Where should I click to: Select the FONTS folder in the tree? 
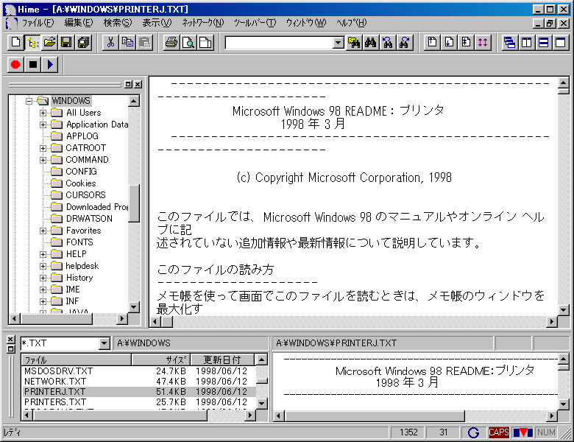(x=79, y=242)
